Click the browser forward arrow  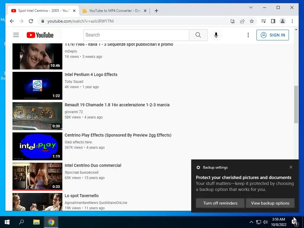21,21
